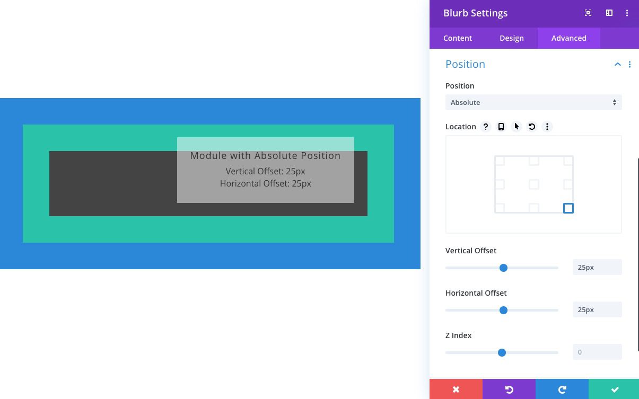The width and height of the screenshot is (639, 399).
Task: Switch to the Design tab
Action: pos(511,38)
